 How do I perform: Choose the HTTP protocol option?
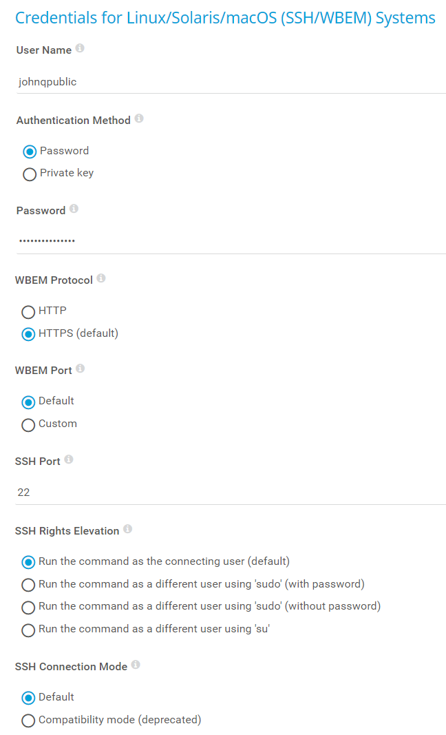pos(28,312)
